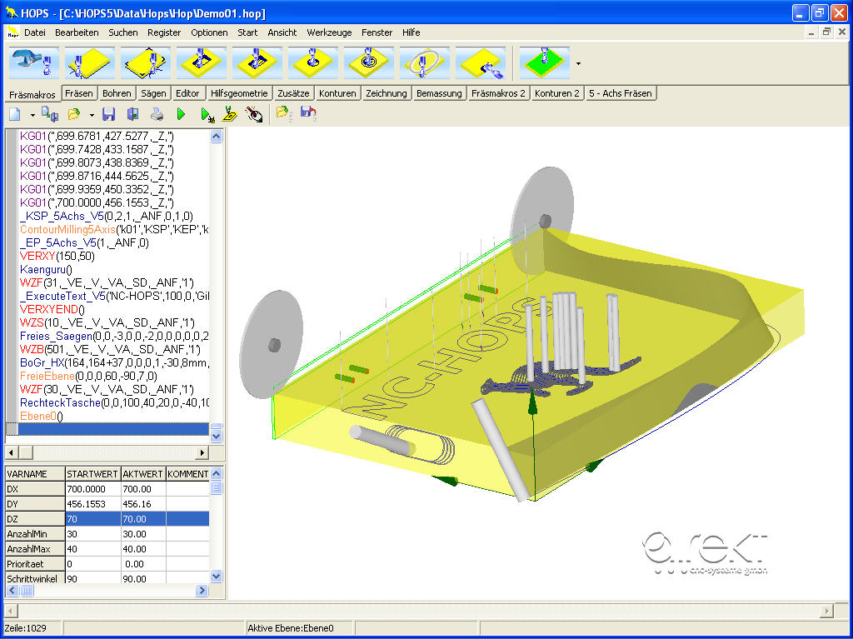Open the Zeichnung tab
Viewport: 853px width, 639px height.
coord(387,93)
